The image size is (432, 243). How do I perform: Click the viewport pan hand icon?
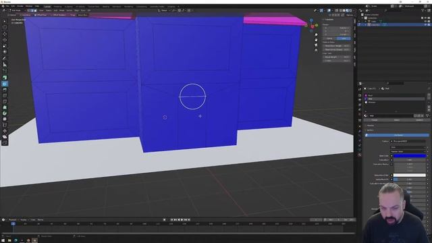coord(316,40)
